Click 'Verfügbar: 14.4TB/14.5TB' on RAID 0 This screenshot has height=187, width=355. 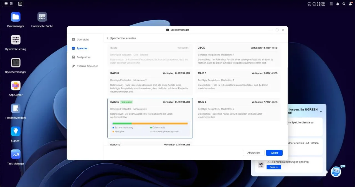(x=176, y=73)
